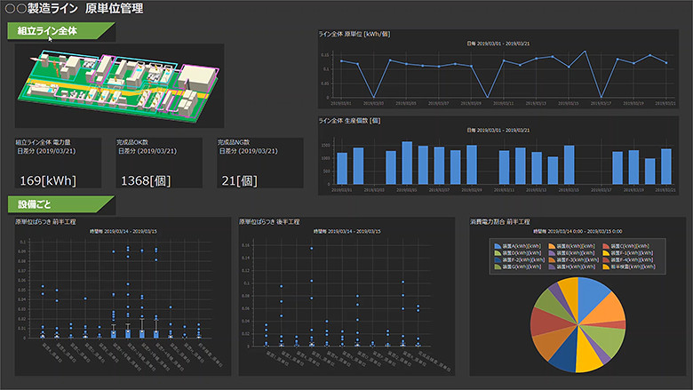
Task: Click the 組立ライン全体 green section tab
Action: [x=57, y=31]
